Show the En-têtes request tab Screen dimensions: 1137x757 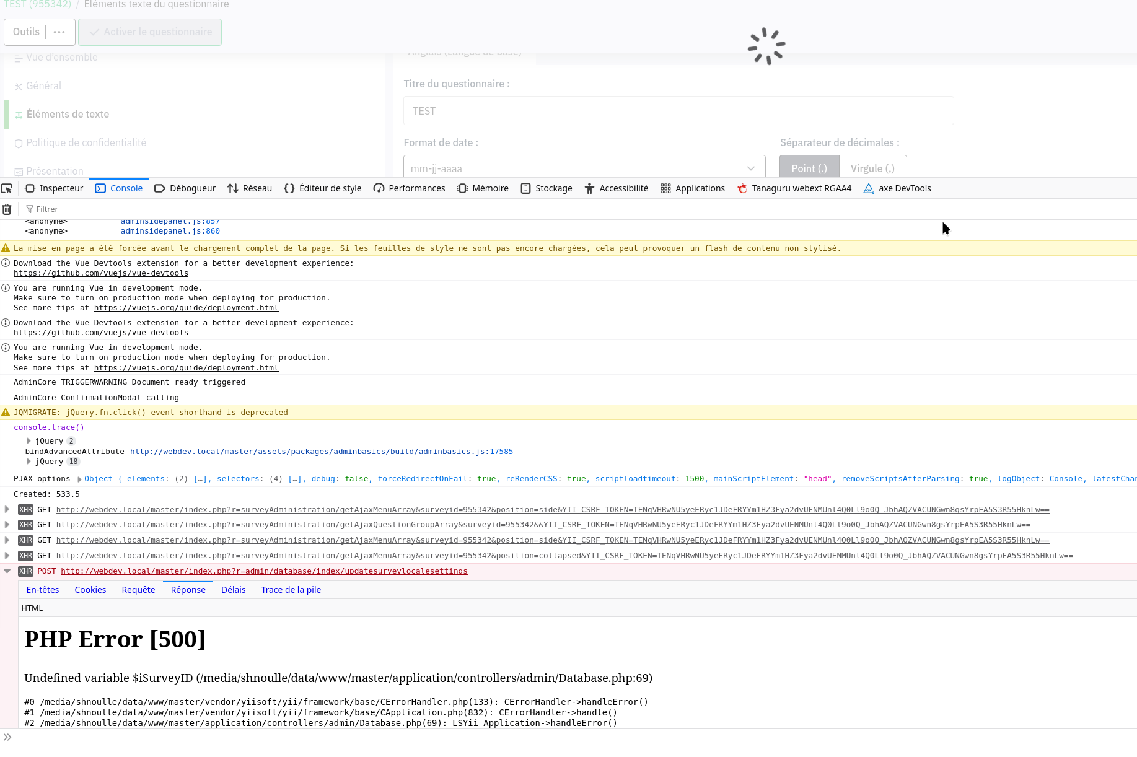pyautogui.click(x=43, y=590)
